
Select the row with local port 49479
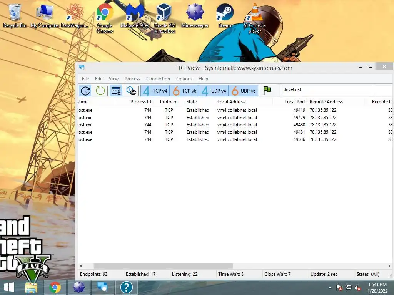pos(235,118)
